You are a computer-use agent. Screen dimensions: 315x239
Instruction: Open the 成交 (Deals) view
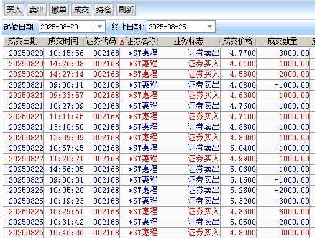point(81,10)
